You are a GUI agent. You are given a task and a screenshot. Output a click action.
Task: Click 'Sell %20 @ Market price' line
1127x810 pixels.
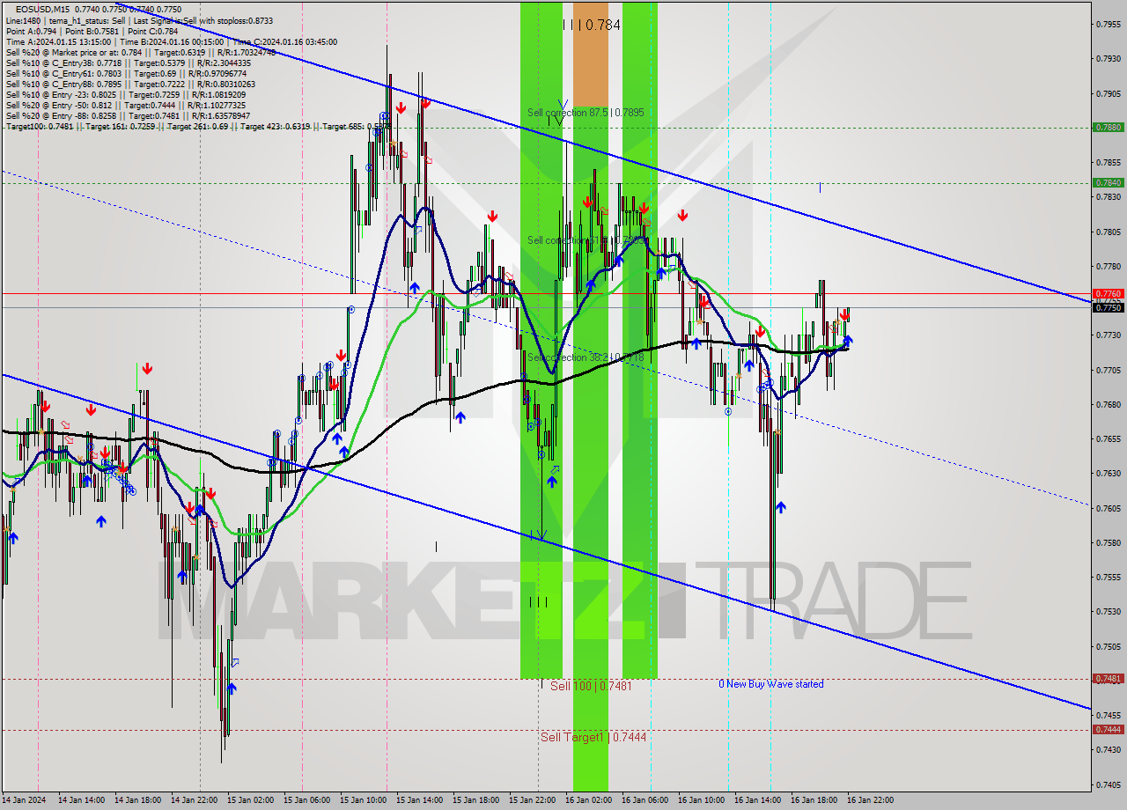(140, 52)
